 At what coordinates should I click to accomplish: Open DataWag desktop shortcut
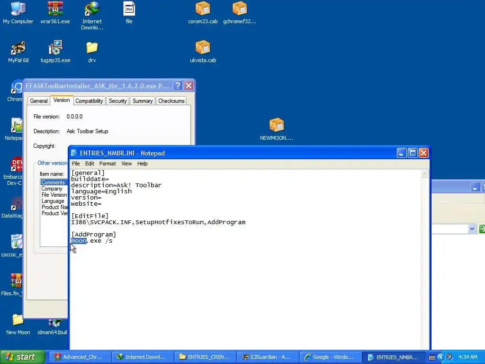12,208
